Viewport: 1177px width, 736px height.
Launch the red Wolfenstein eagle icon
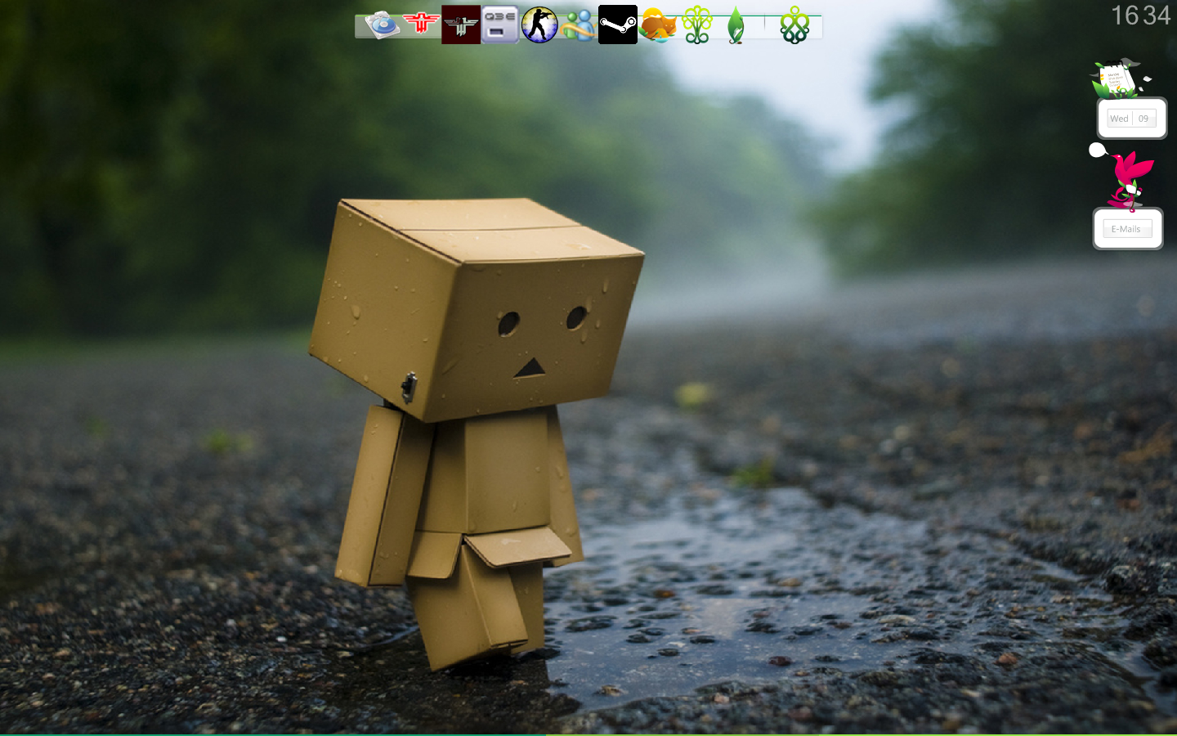tap(421, 23)
